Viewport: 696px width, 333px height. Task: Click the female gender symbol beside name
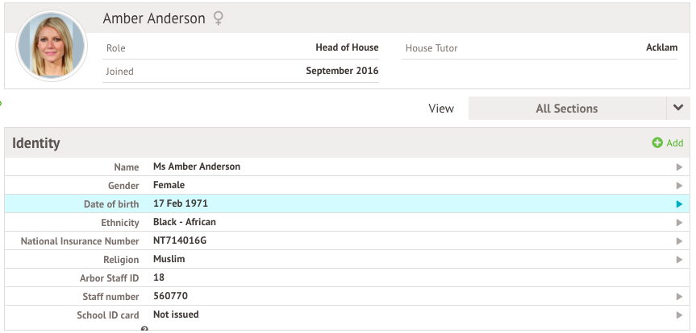(219, 18)
